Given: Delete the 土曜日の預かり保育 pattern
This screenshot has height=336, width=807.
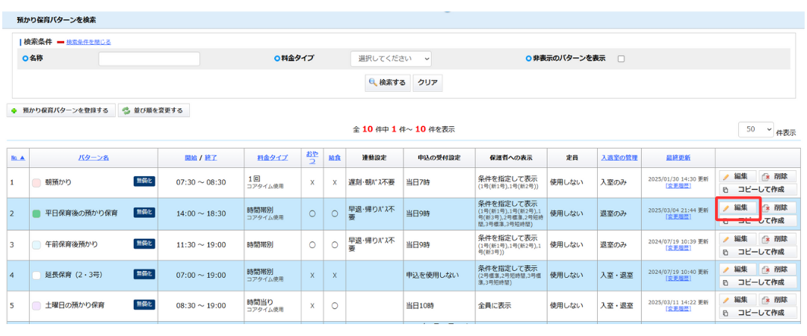Looking at the screenshot, I should coord(778,299).
